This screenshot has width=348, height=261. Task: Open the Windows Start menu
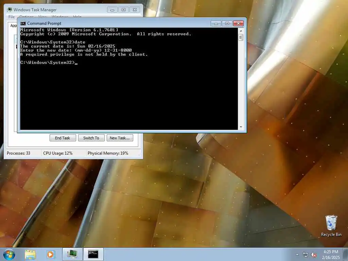(9, 254)
